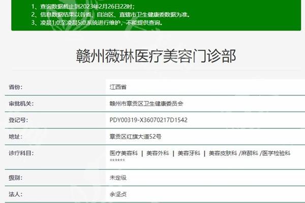Click notice line 查询数据截止到2023年2月26日22时

(x=83, y=7)
